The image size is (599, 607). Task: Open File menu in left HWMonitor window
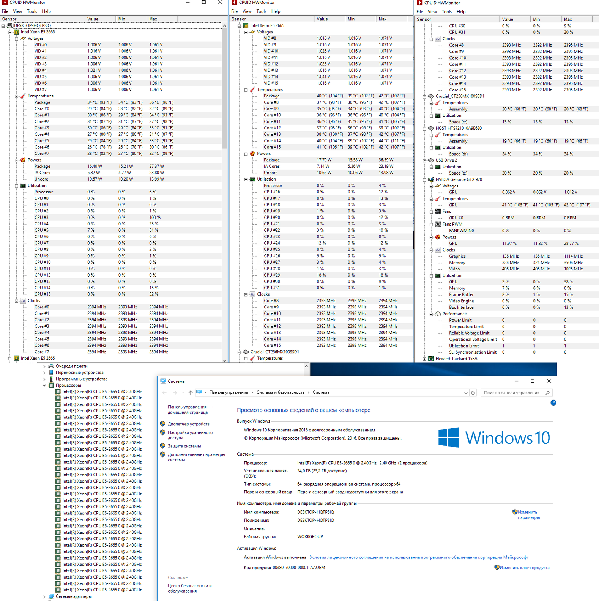coord(5,11)
